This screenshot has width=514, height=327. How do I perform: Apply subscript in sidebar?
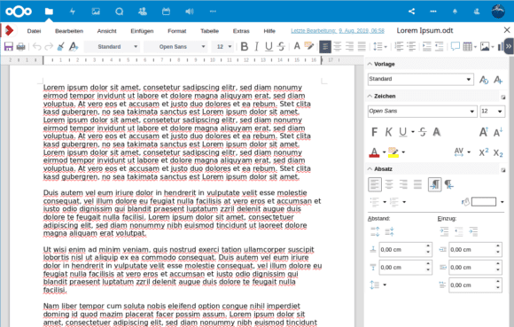pyautogui.click(x=498, y=153)
